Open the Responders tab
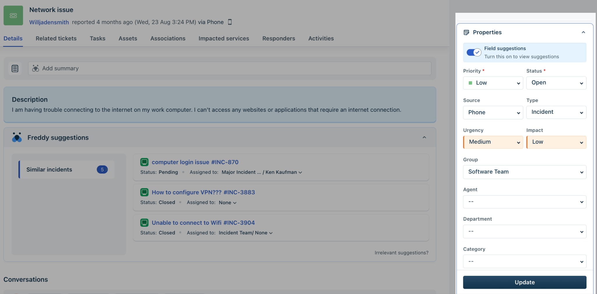 [278, 38]
